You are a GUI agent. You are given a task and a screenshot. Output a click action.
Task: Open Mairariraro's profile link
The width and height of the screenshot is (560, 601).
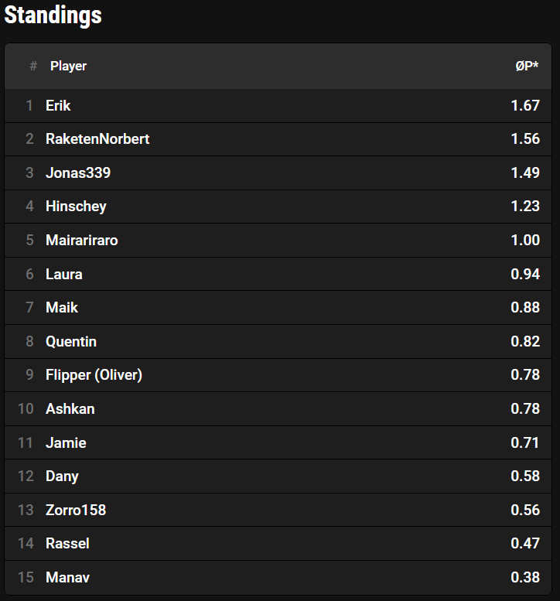click(82, 240)
